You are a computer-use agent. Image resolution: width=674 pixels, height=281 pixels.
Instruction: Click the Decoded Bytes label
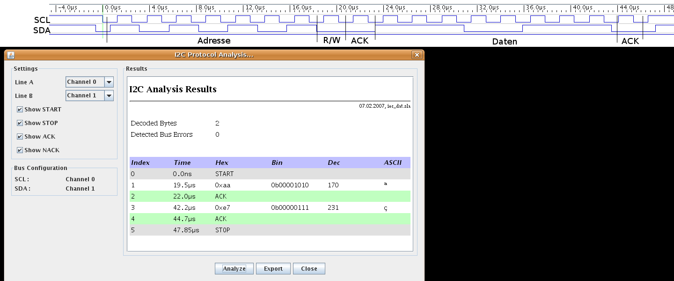point(154,123)
